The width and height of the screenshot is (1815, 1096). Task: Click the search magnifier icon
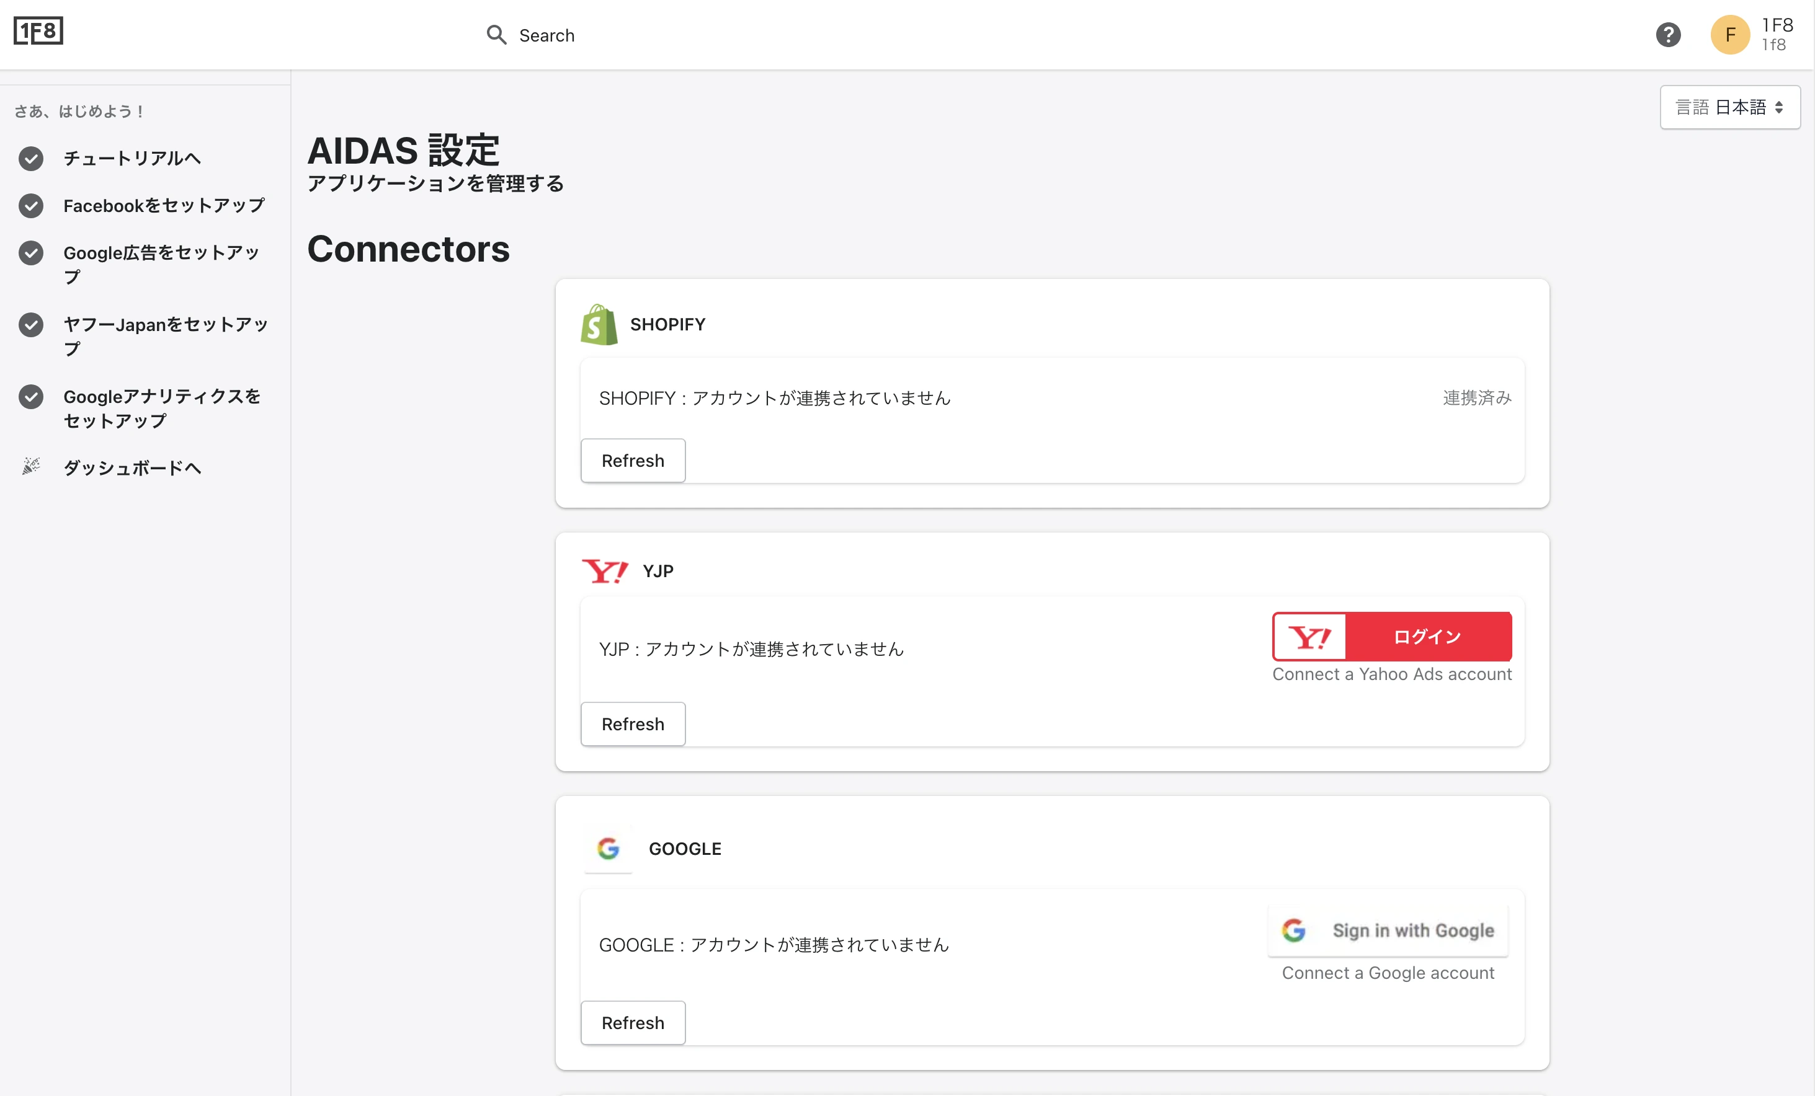pos(496,35)
